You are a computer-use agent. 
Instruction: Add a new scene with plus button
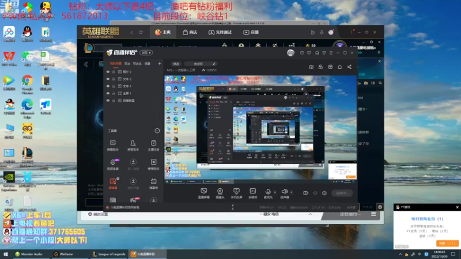pyautogui.click(x=160, y=64)
